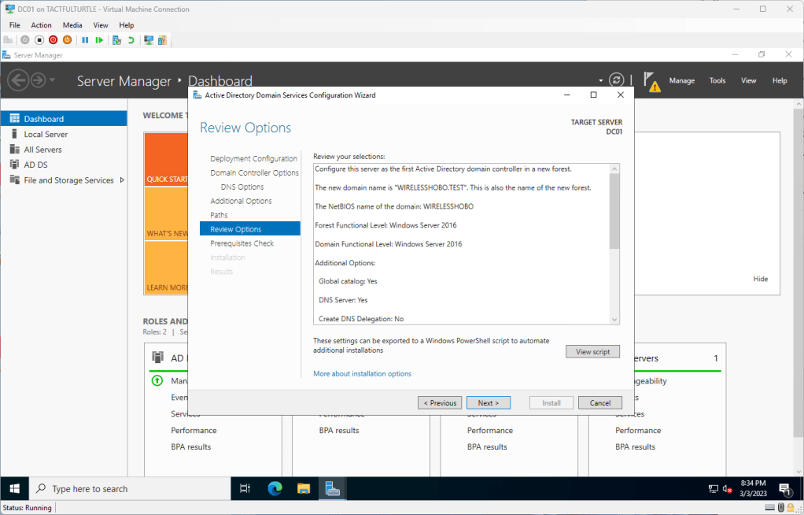Viewport: 804px width, 515px height.
Task: Open the dropdown arrow beside the refresh icon
Action: pos(601,80)
